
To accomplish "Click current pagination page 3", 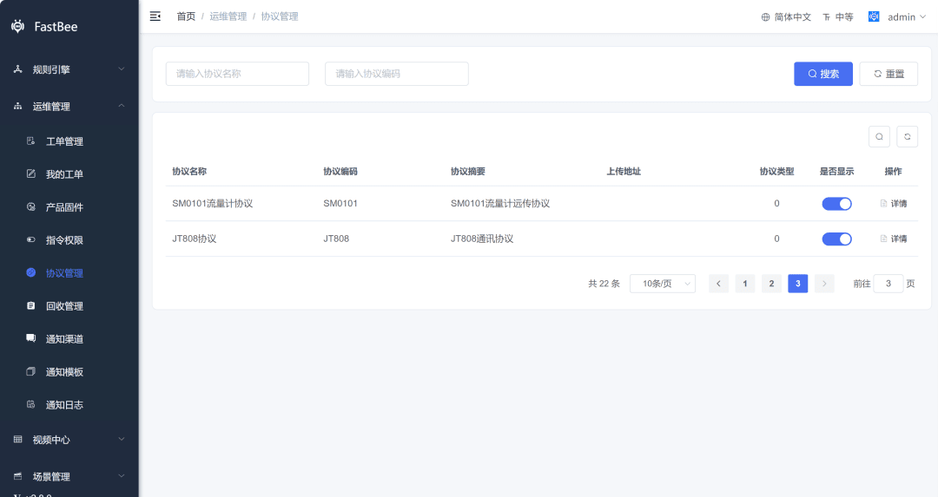I will [x=798, y=283].
